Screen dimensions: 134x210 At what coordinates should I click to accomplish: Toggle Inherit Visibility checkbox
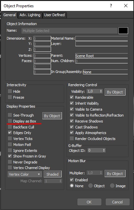point(72,103)
